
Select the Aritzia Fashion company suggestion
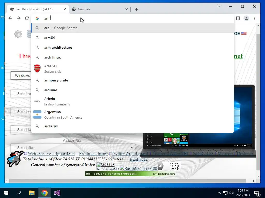[x=133, y=101]
